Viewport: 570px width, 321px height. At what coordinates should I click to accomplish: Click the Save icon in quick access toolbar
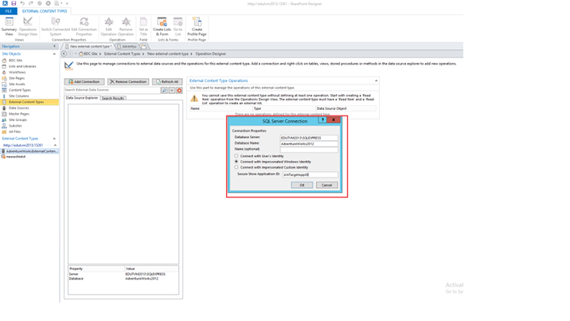coord(14,3)
